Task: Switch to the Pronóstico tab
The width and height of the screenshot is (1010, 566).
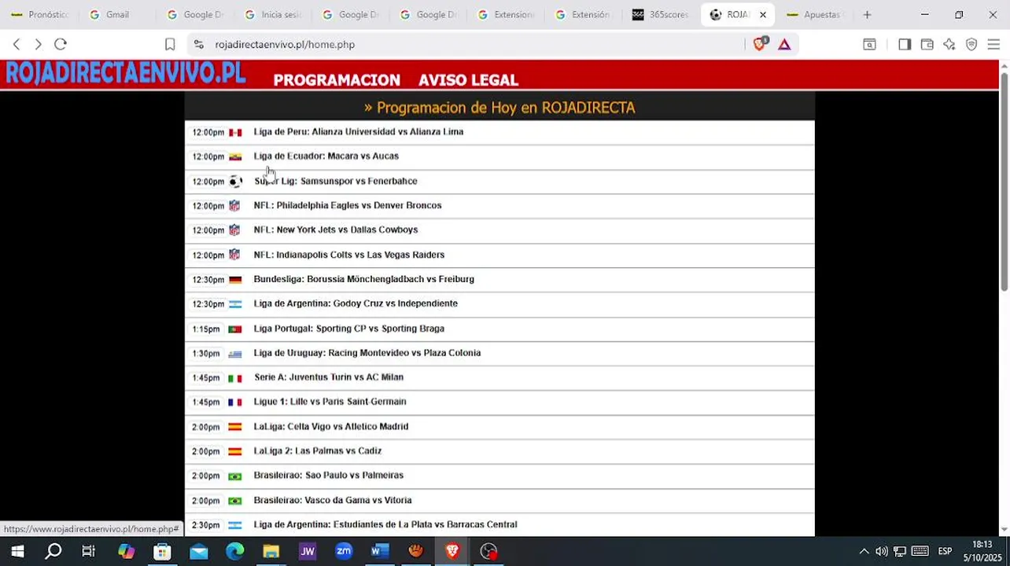Action: click(39, 14)
